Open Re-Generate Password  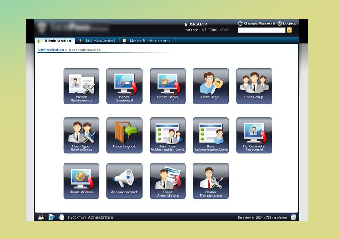click(x=254, y=135)
